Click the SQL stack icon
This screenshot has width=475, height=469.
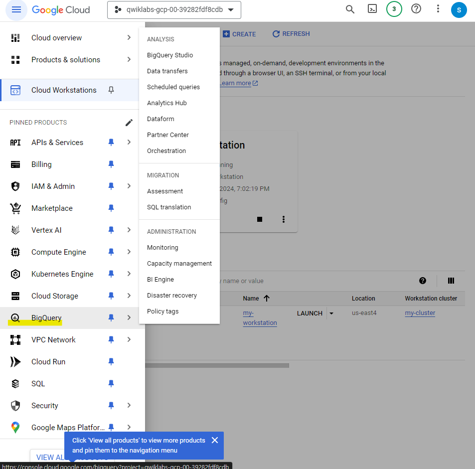15,384
